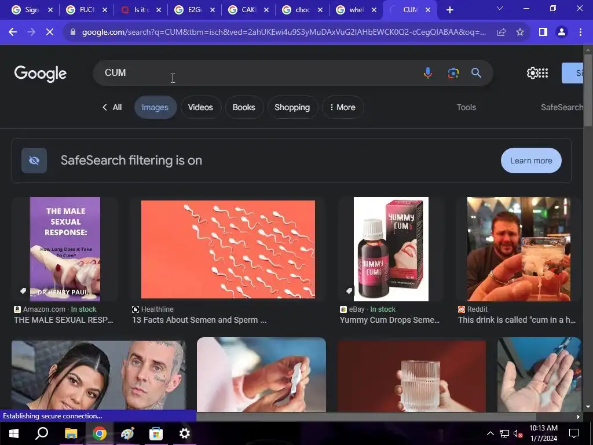593x445 pixels.
Task: Open the Chrome profile avatar menu
Action: (x=562, y=32)
